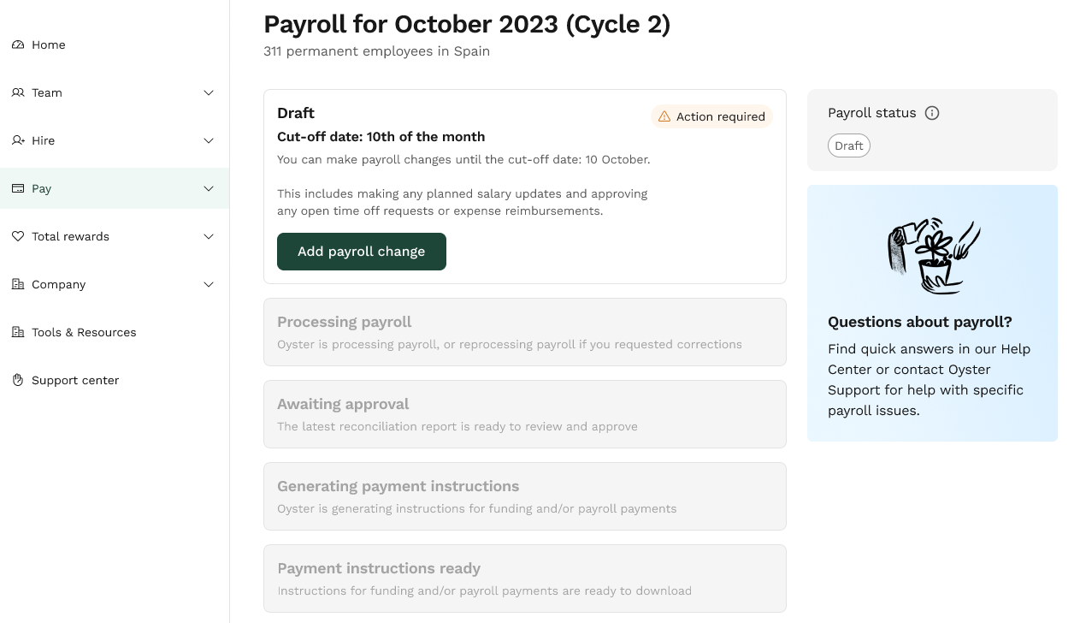Expand the Team section chevron

tap(209, 92)
